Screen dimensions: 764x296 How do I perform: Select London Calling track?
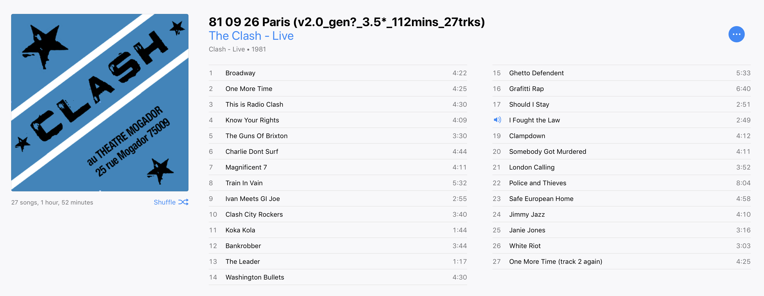coord(531,167)
